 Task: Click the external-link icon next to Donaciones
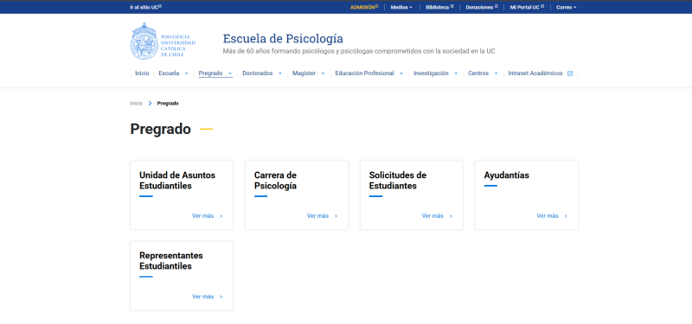point(496,6)
